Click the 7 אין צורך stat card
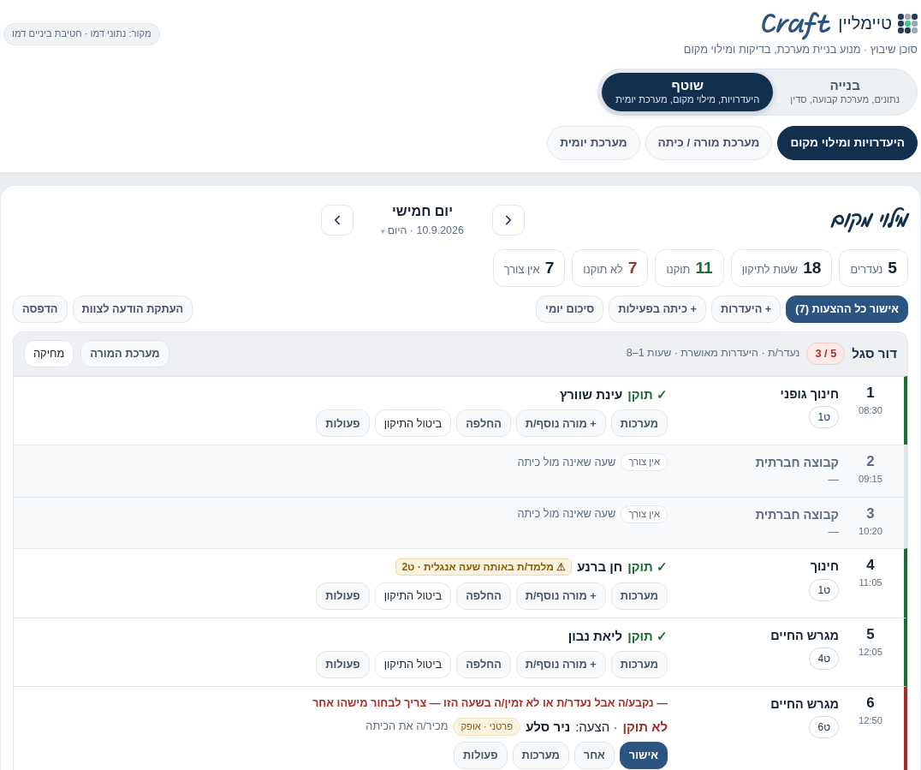This screenshot has height=770, width=921. pos(529,268)
